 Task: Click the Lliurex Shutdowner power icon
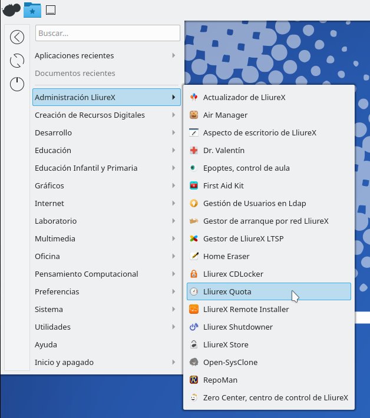coord(194,327)
